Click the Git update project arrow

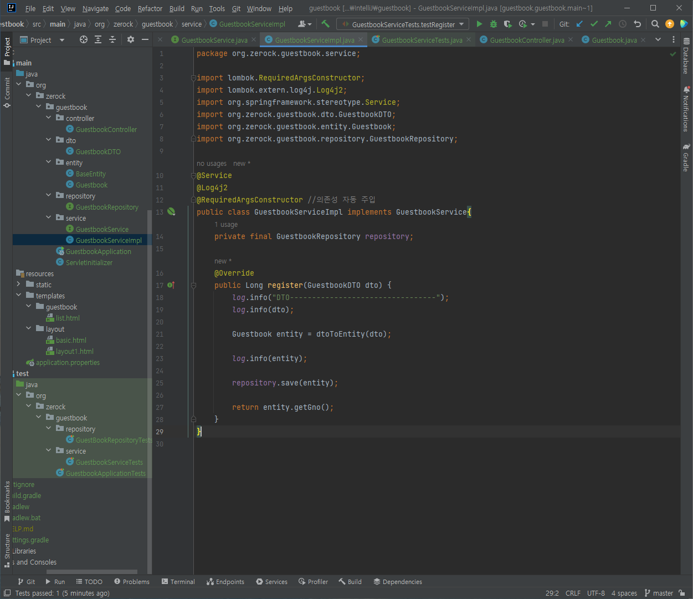[579, 24]
